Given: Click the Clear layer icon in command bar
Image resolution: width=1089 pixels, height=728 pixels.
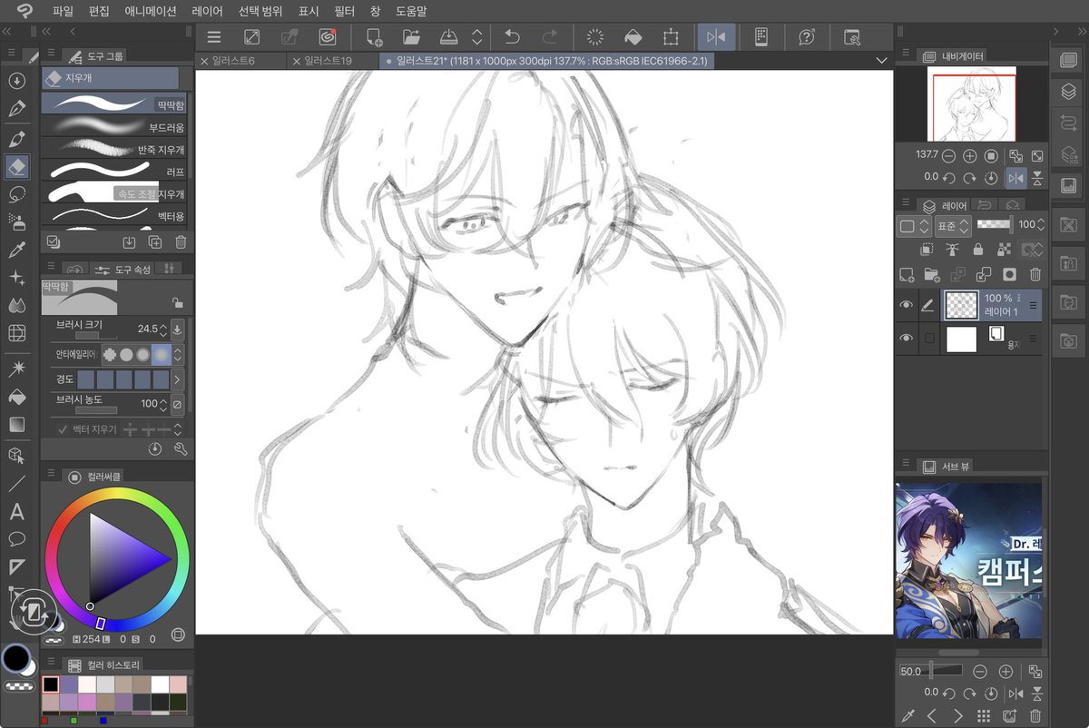Looking at the screenshot, I should tap(595, 37).
